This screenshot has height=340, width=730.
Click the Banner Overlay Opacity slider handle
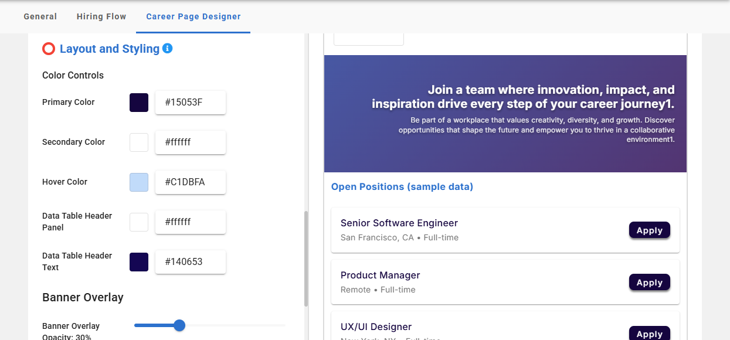(x=179, y=325)
